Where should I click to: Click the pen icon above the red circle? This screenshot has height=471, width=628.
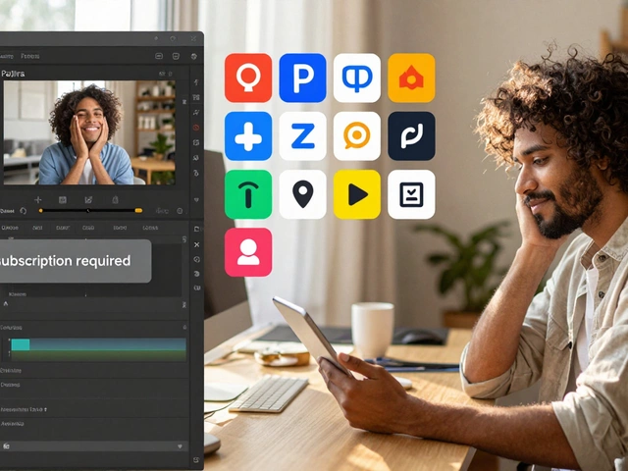tap(196, 113)
